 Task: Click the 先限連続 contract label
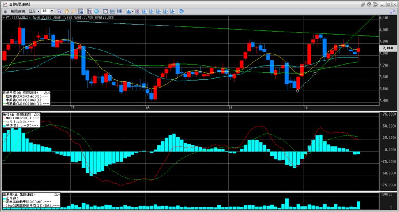pyautogui.click(x=18, y=11)
